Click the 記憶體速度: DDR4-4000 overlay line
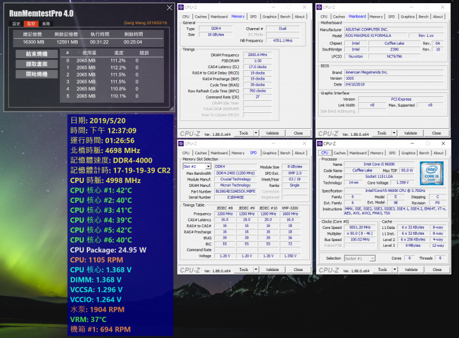The width and height of the screenshot is (459, 338). [x=111, y=161]
